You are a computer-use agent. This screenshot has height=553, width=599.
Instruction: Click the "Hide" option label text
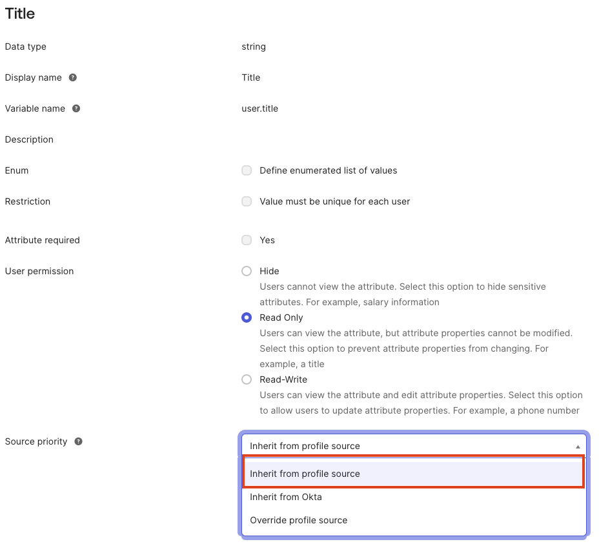coord(269,271)
